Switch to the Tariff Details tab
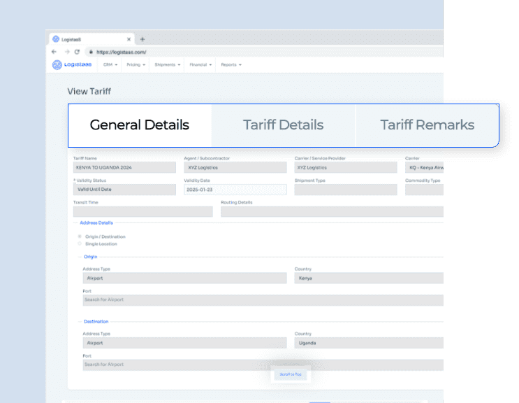Viewport: 519px width, 403px height. (283, 125)
